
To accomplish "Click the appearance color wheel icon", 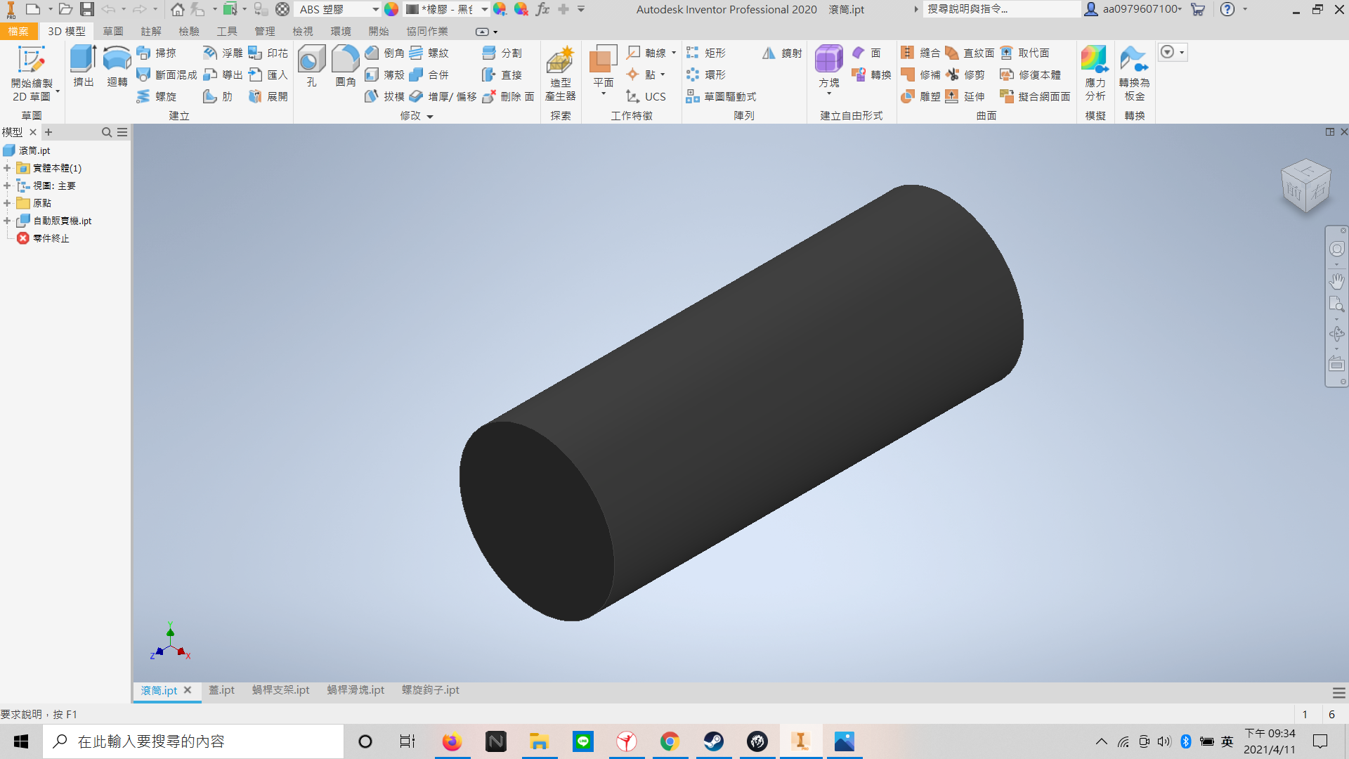I will pos(391,9).
